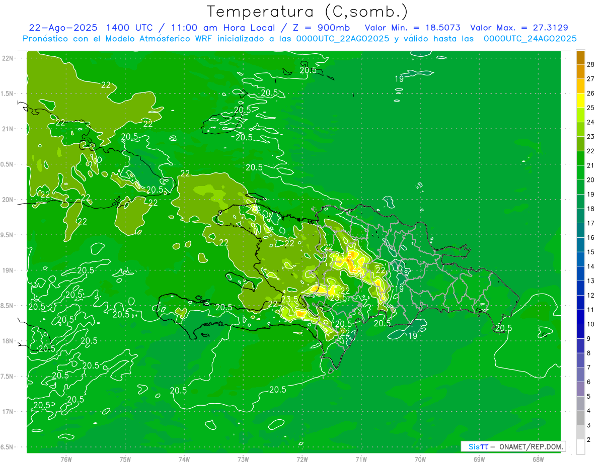This screenshot has width=604, height=466.
Task: Click the 'Valor Max. = 27.3129' readout
Action: click(519, 28)
